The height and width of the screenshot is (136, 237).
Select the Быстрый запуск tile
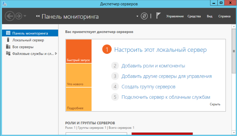[79, 51]
